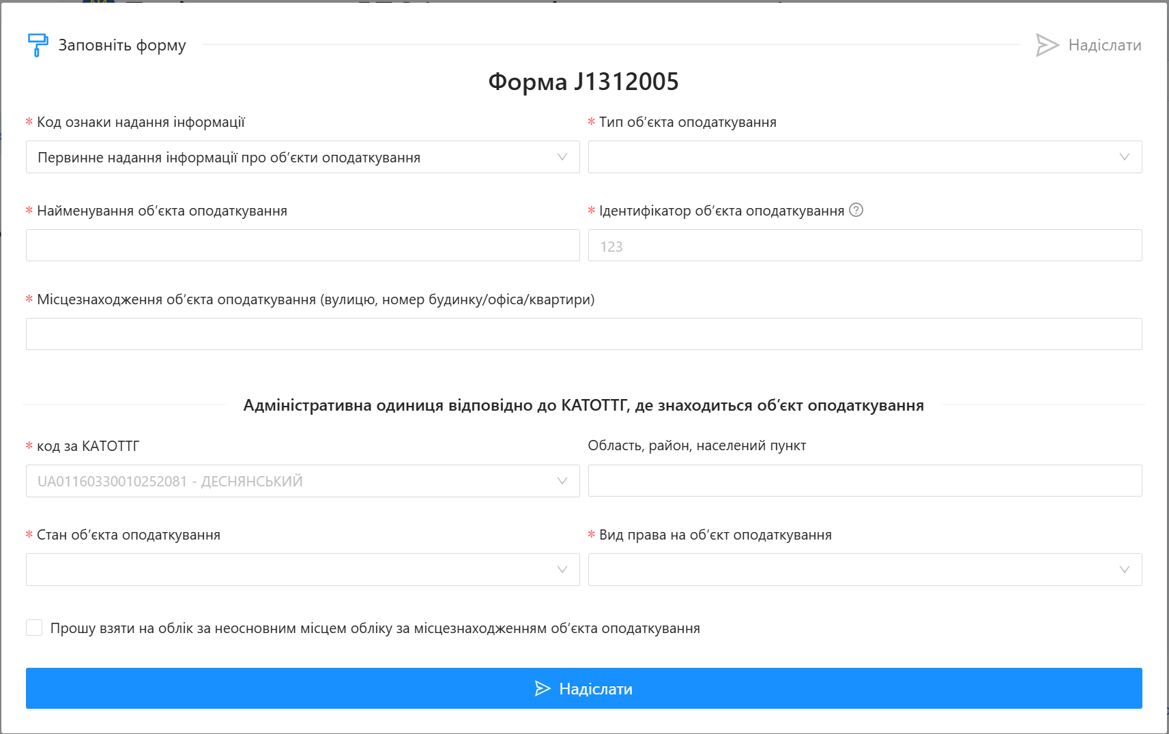Click the Адміністративна одиниця section heading
This screenshot has width=1169, height=734.
(x=583, y=405)
